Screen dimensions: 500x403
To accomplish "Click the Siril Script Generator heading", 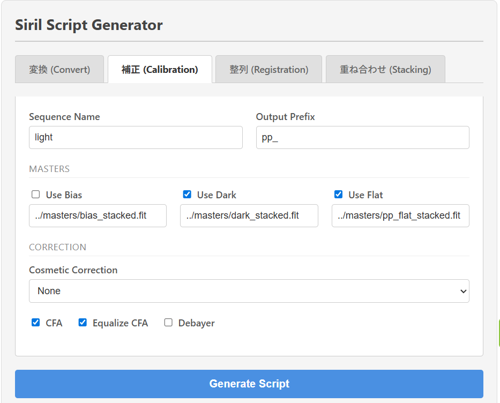I will (x=89, y=25).
